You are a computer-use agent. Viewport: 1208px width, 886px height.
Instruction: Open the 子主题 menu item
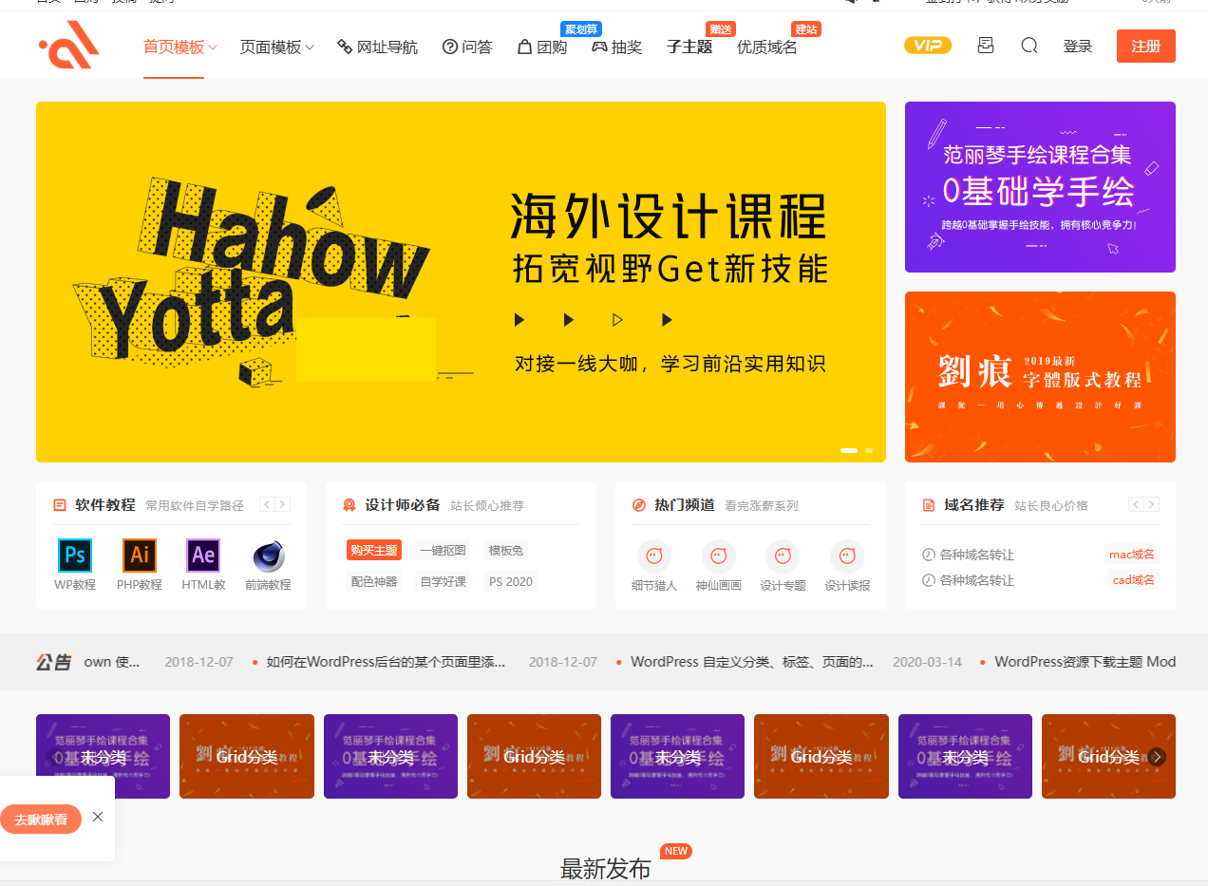click(689, 47)
